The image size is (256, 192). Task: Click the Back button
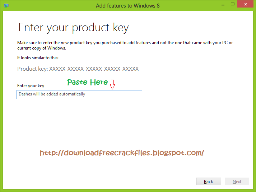(209, 181)
